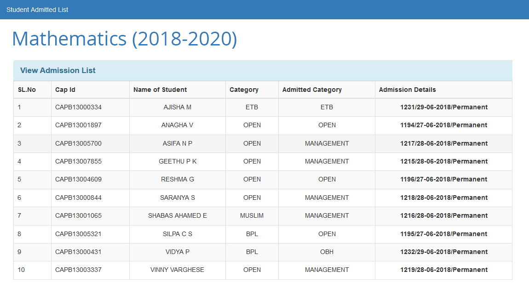Click the Name of Student column header
Viewport: 529px width, 294px height.
pyautogui.click(x=160, y=90)
